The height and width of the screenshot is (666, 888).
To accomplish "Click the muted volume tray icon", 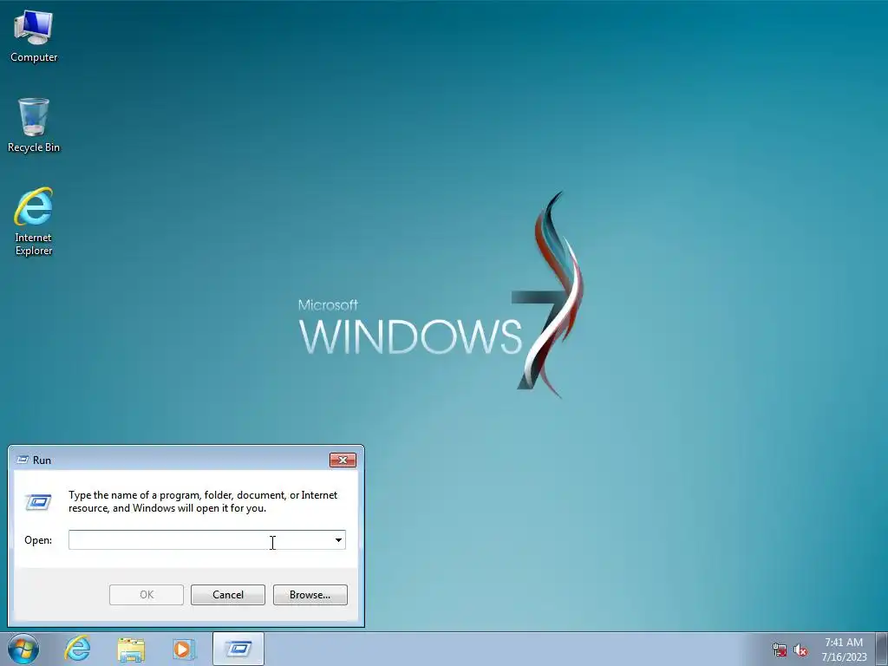I will click(800, 650).
